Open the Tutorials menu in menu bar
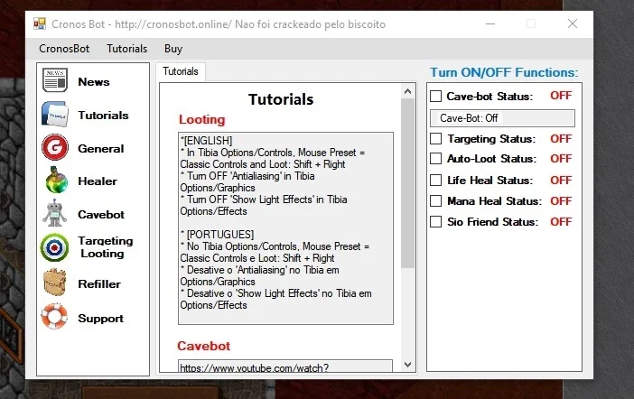 (x=127, y=49)
